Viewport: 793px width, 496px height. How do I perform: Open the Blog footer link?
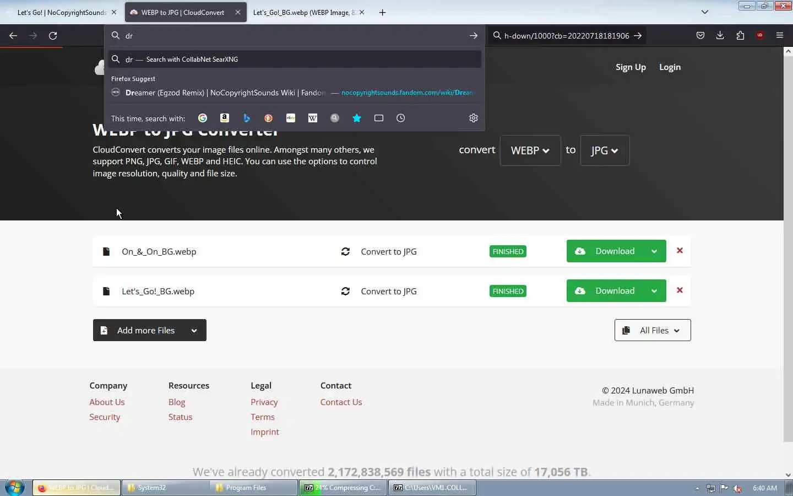click(x=177, y=402)
